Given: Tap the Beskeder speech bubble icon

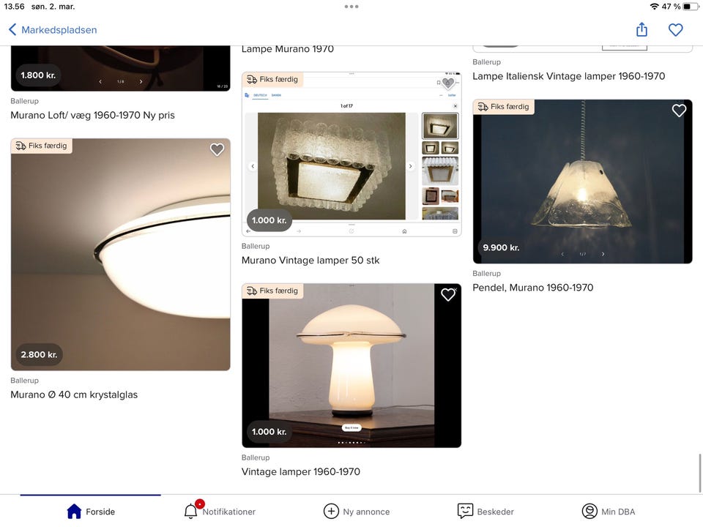Looking at the screenshot, I should [x=465, y=511].
